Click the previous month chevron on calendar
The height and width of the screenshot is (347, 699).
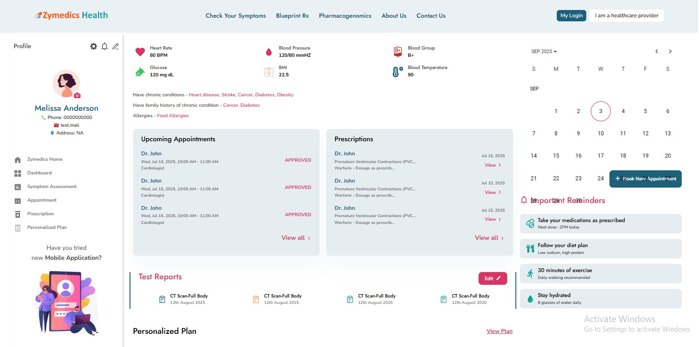click(656, 51)
